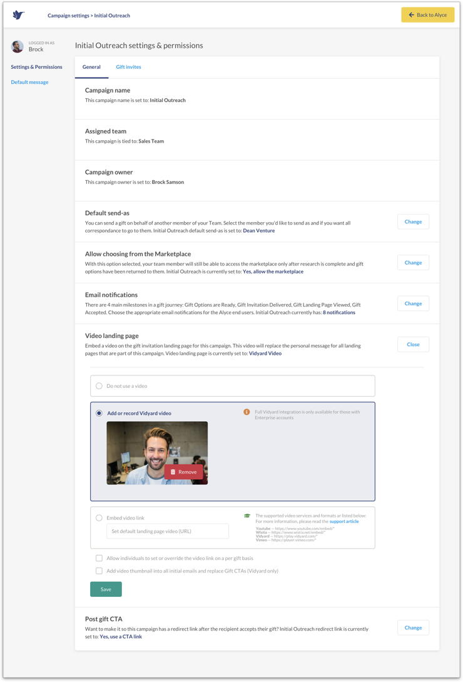Enable allow individuals to override video link
The width and height of the screenshot is (463, 682).
click(x=99, y=558)
